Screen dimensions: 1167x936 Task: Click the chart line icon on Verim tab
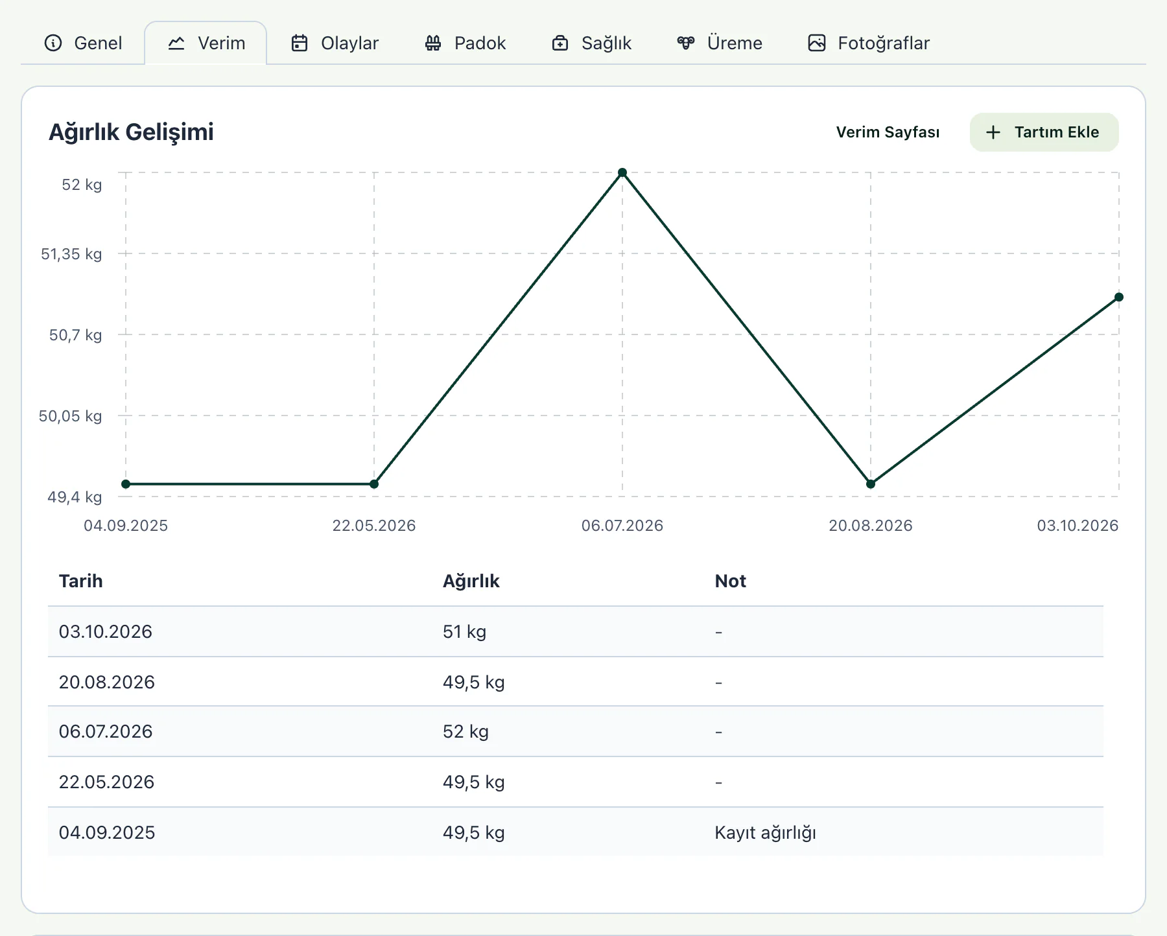coord(176,43)
